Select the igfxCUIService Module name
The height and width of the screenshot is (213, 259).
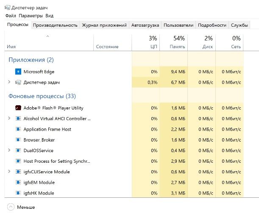click(47, 172)
